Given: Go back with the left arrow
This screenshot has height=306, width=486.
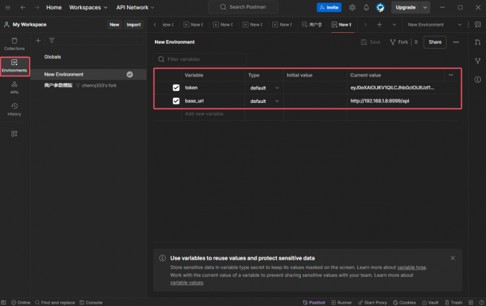Looking at the screenshot, I should coord(23,7).
